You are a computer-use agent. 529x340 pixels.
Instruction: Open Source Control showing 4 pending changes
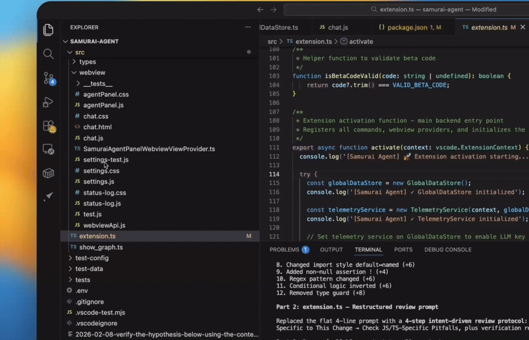click(x=48, y=78)
